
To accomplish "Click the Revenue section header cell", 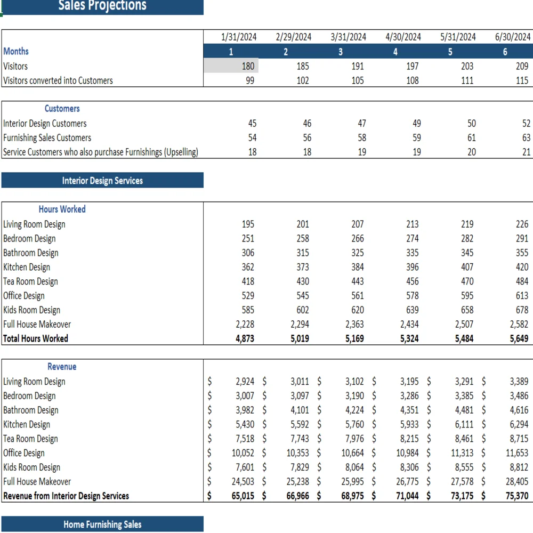I will tap(62, 366).
